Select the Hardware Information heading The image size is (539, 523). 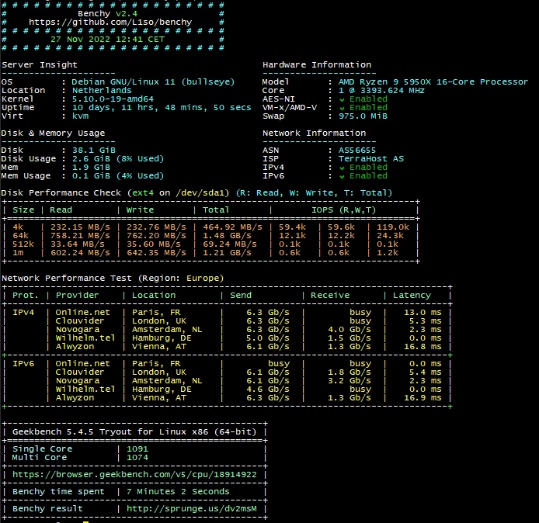pos(317,65)
